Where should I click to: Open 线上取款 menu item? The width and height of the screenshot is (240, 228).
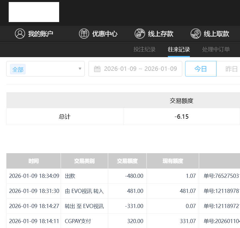point(216,34)
